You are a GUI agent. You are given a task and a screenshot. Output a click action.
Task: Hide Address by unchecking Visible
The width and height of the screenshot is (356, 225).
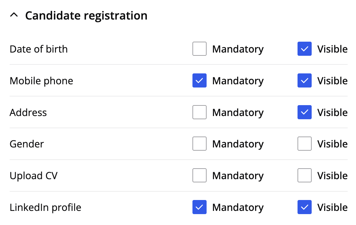pos(304,113)
